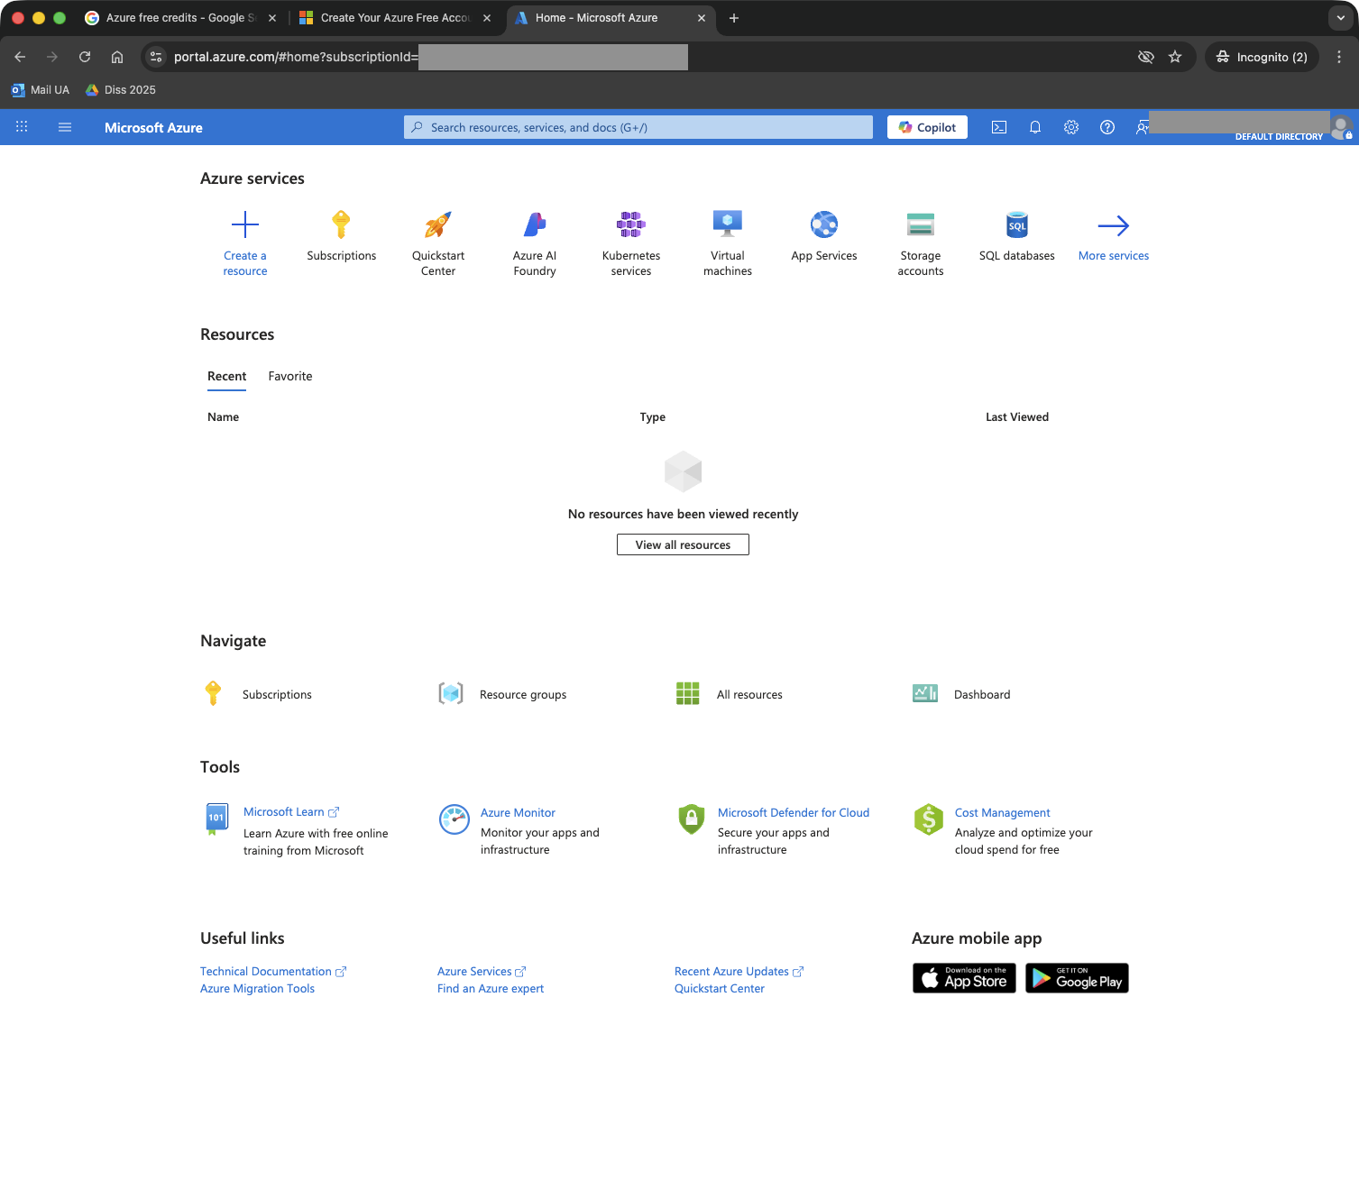Open Storage accounts service icon
This screenshot has width=1359, height=1189.
[921, 224]
